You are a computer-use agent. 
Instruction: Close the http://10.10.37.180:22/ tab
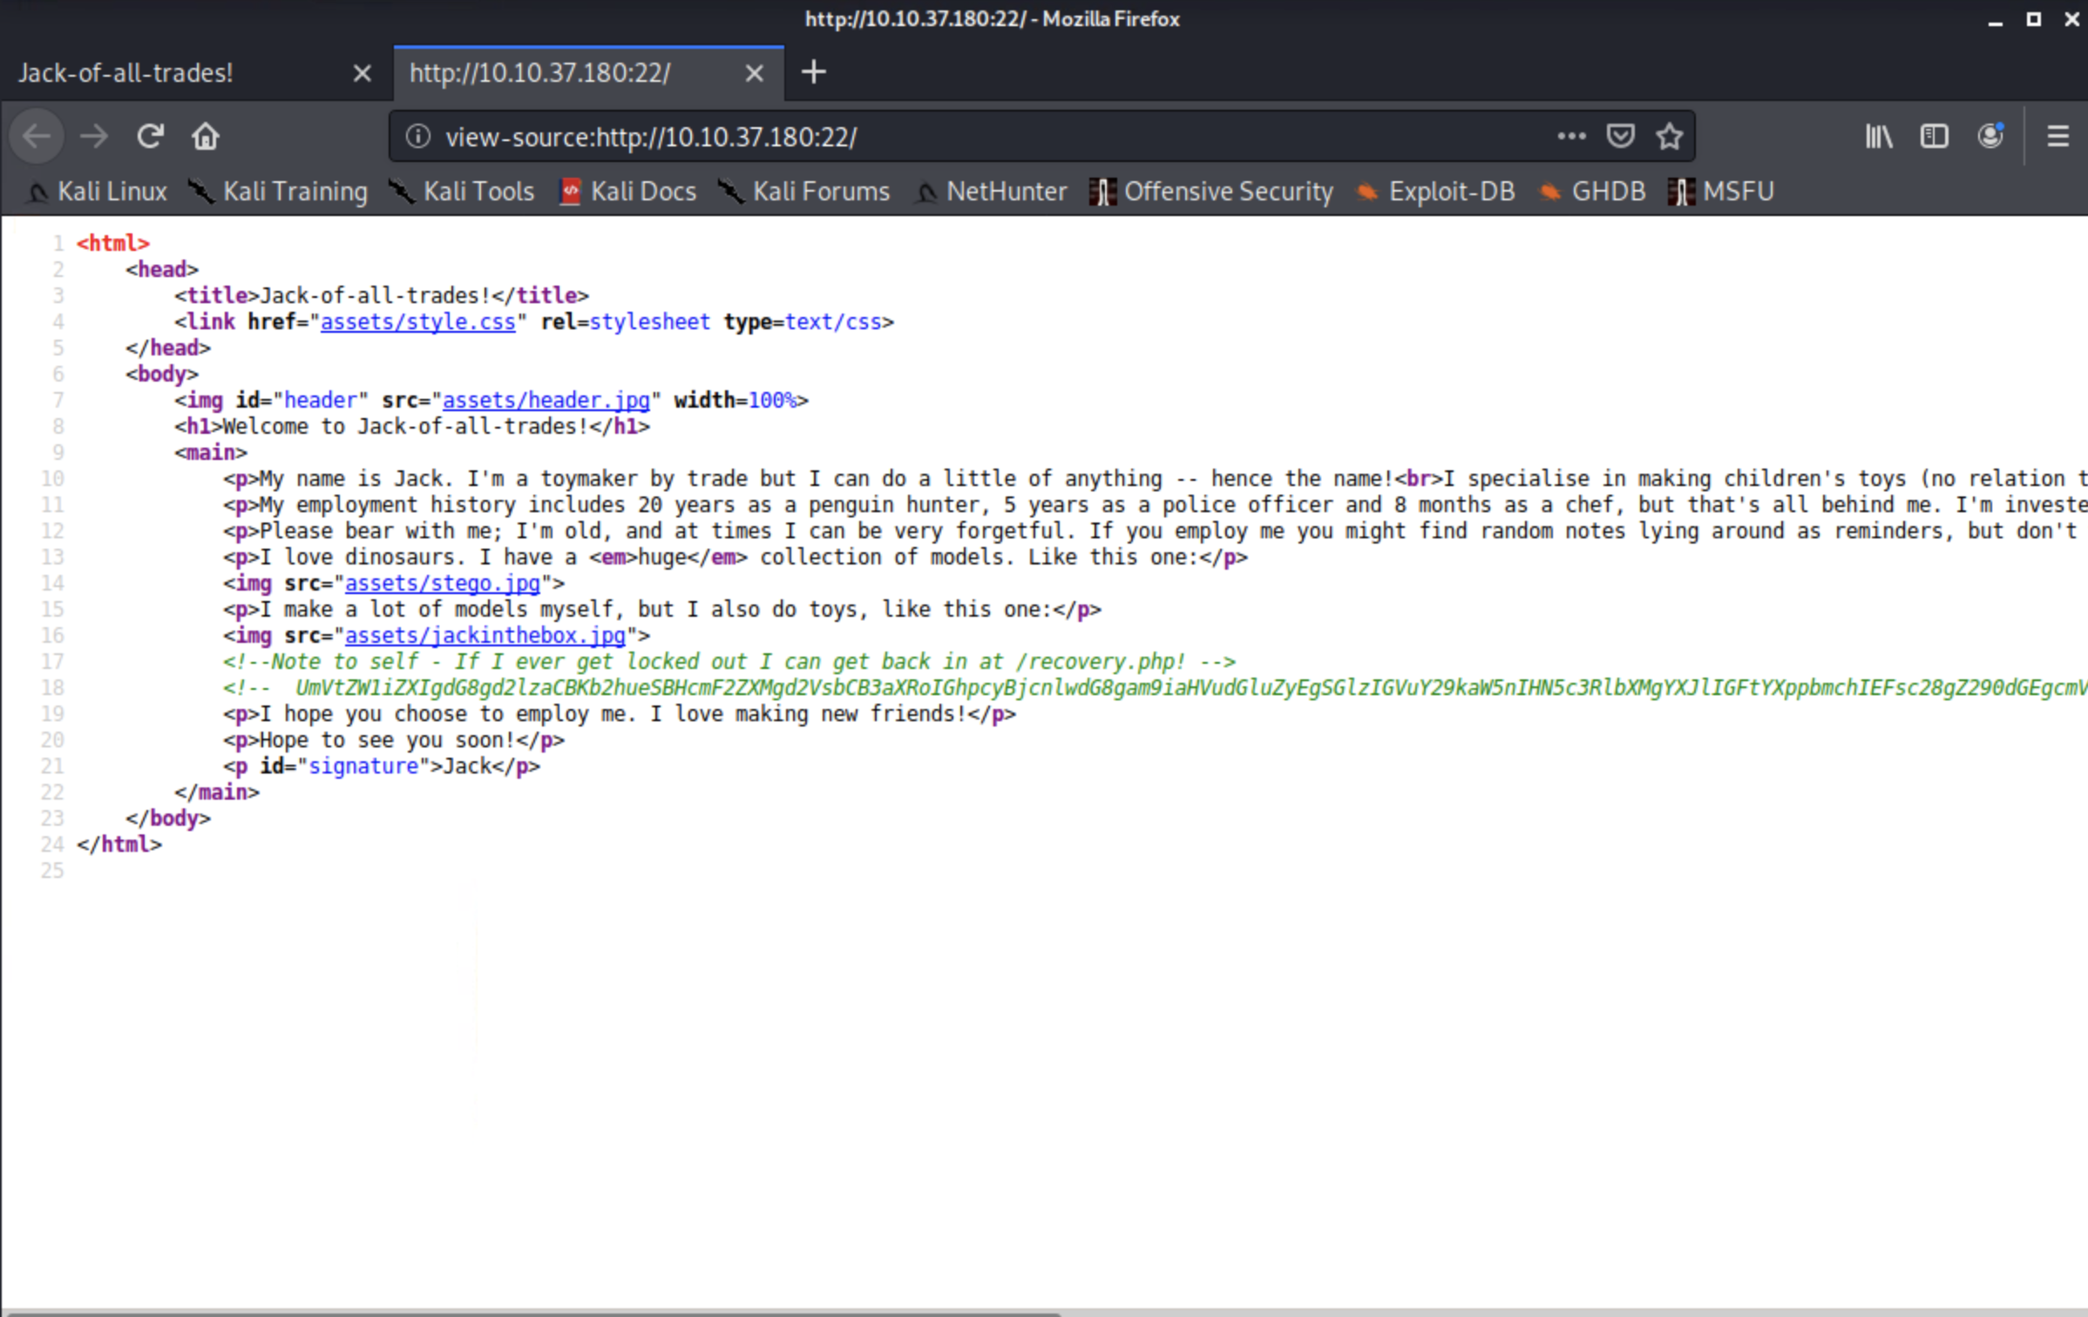(x=755, y=73)
